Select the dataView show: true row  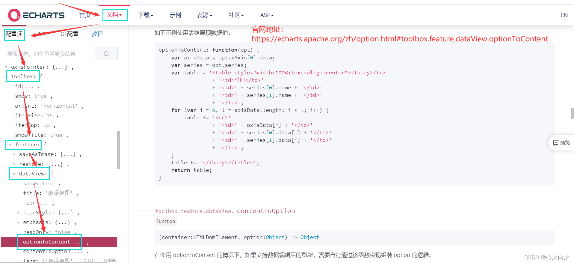[x=42, y=184]
